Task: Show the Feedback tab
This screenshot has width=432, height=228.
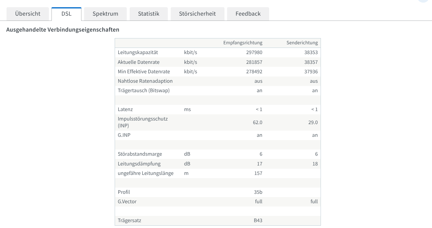Action: pyautogui.click(x=248, y=14)
